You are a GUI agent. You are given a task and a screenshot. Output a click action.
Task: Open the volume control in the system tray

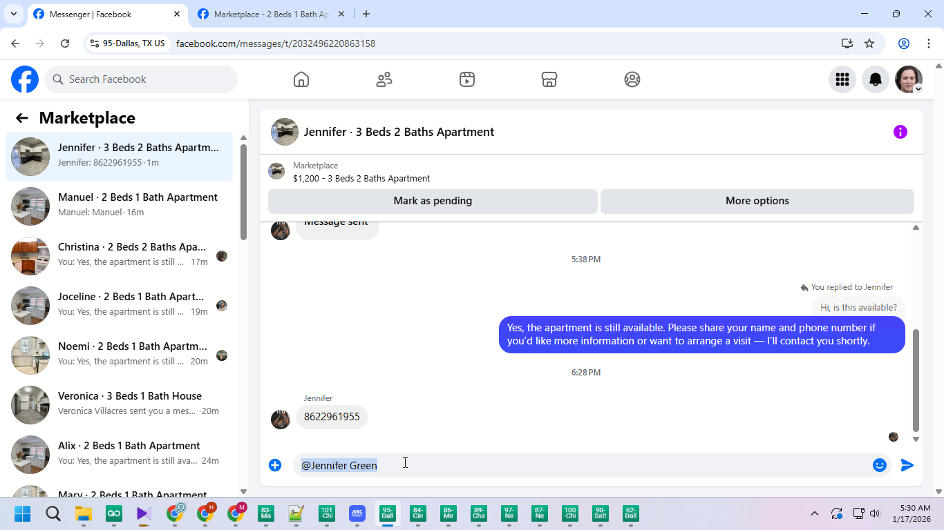pos(875,513)
